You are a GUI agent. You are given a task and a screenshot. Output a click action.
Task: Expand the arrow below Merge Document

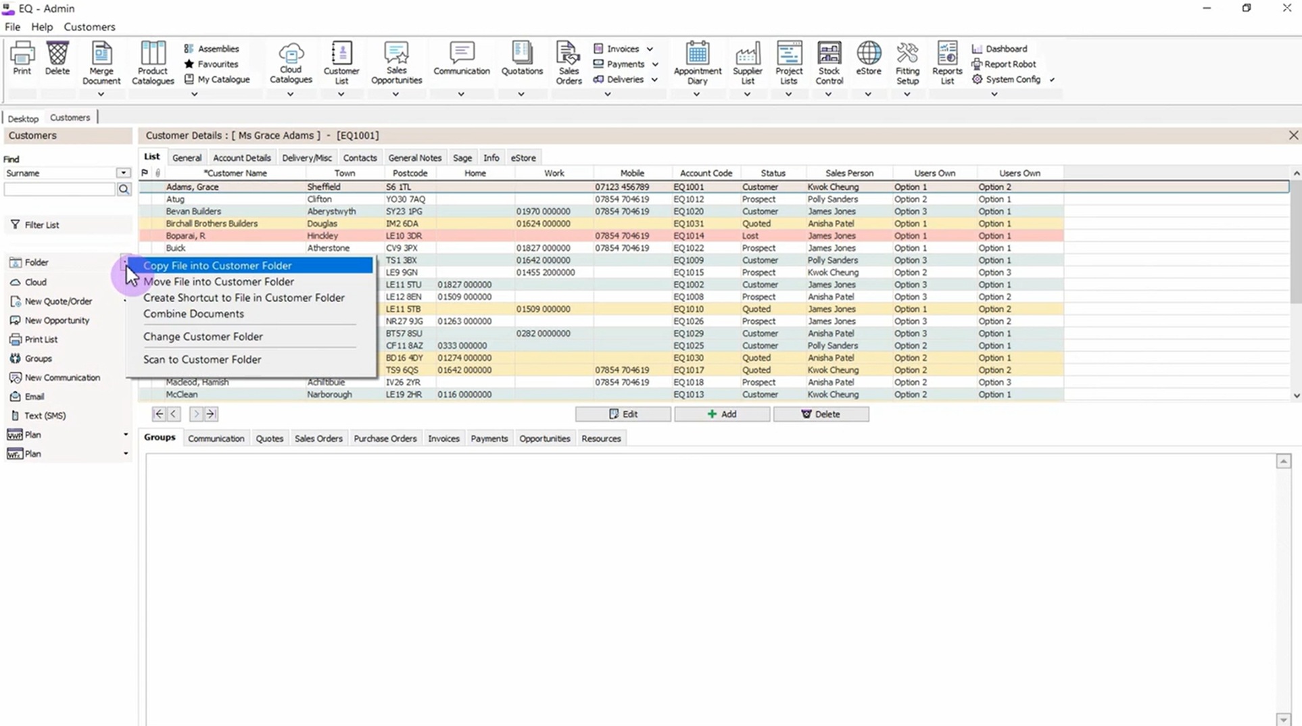coord(101,95)
